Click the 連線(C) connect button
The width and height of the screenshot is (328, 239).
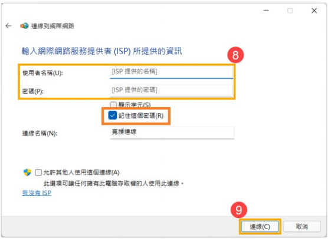(260, 227)
